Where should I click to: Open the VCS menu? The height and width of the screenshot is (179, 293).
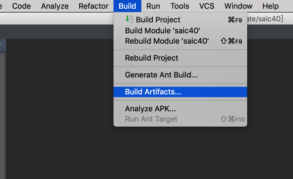click(207, 6)
